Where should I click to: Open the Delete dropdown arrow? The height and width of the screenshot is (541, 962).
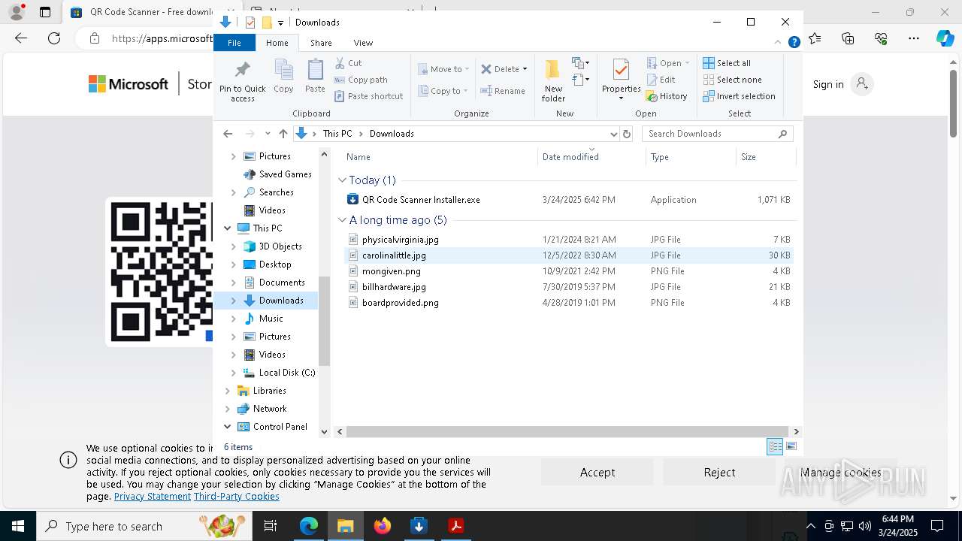525,69
